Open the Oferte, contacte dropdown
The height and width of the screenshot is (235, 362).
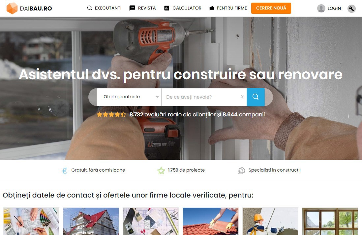pyautogui.click(x=129, y=97)
